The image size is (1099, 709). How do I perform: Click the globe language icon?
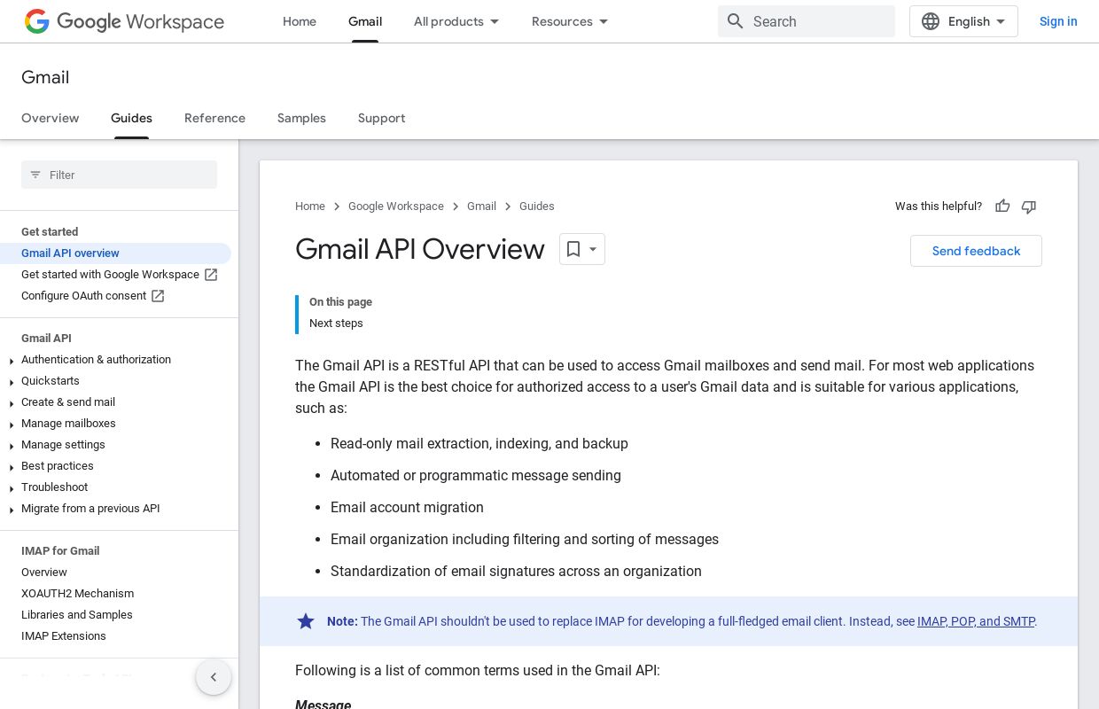931,21
